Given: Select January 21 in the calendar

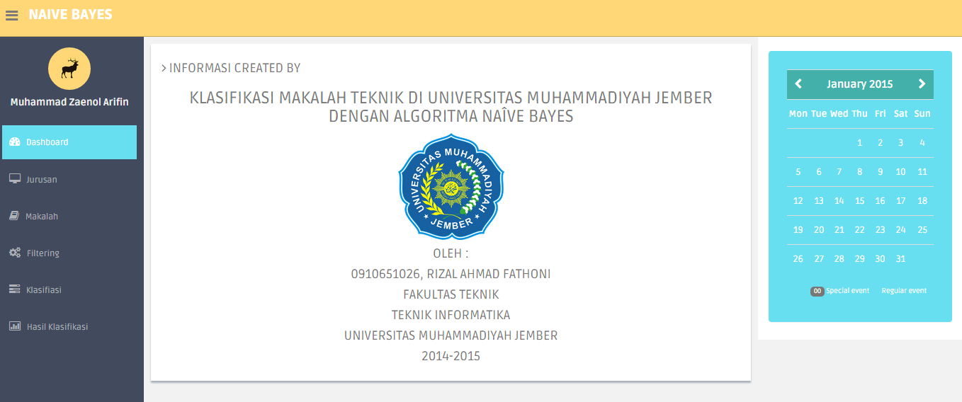Looking at the screenshot, I should tap(839, 229).
